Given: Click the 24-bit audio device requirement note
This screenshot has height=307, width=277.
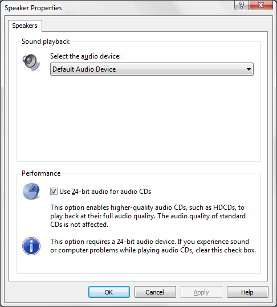Looking at the screenshot, I should click(x=153, y=246).
